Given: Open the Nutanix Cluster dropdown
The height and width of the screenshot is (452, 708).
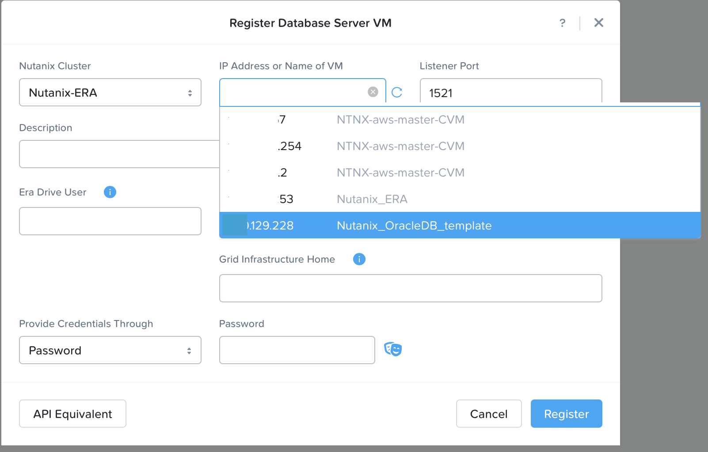Looking at the screenshot, I should [x=110, y=92].
